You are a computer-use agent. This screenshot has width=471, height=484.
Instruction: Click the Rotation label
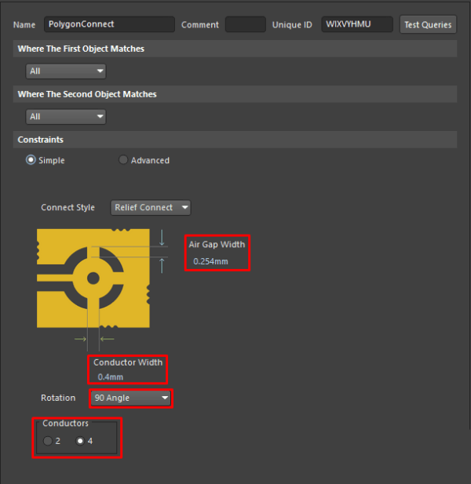58,398
